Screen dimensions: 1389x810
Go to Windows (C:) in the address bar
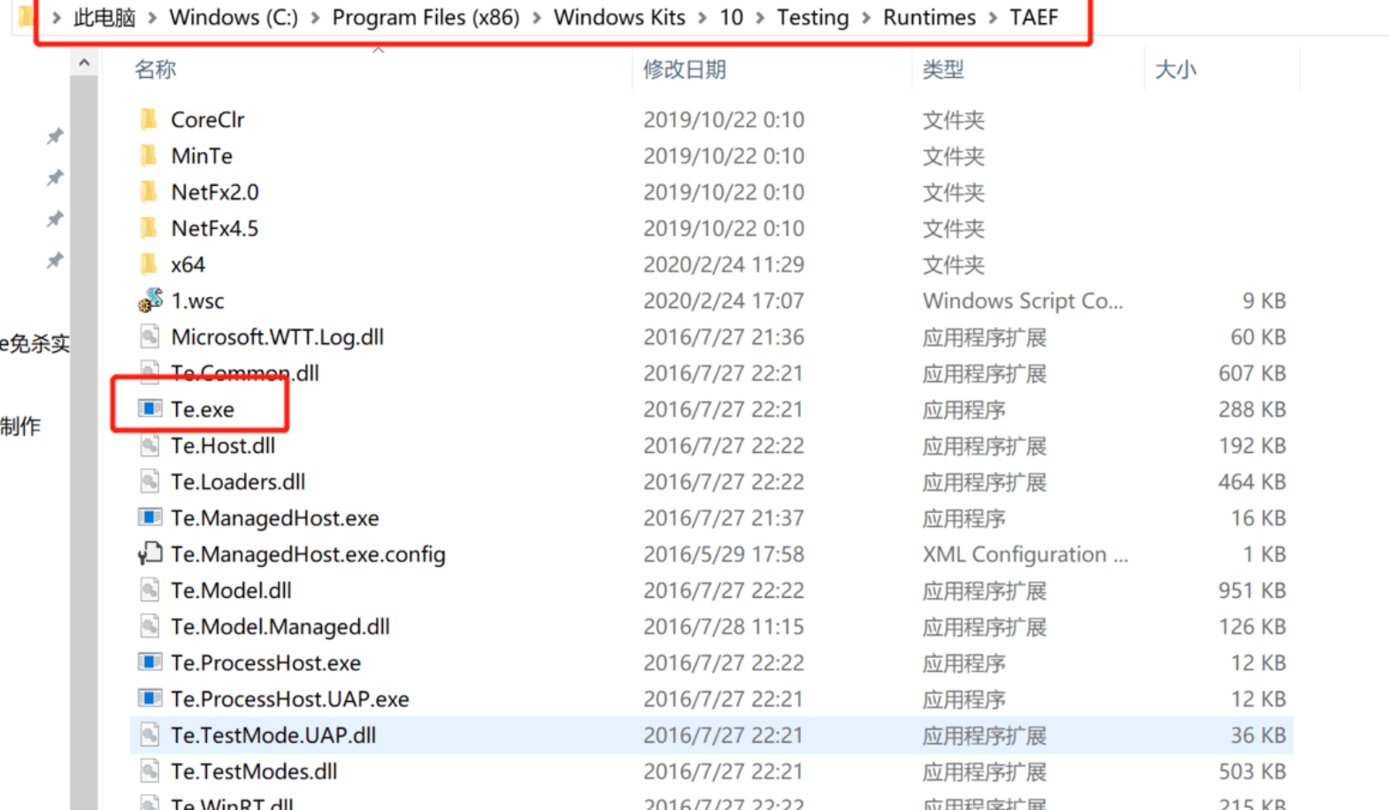234,18
